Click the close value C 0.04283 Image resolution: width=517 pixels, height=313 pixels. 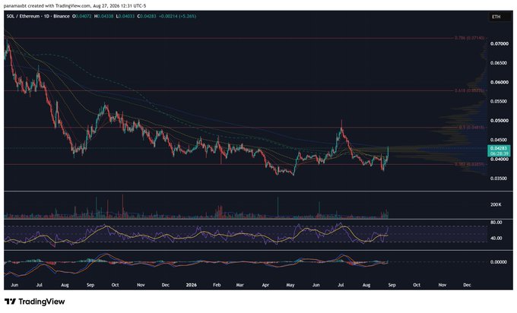(x=147, y=16)
